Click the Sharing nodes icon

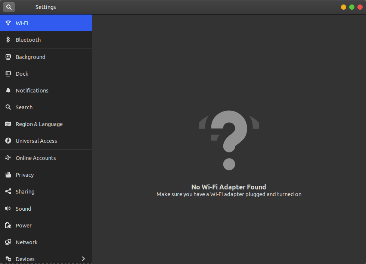[x=8, y=191]
